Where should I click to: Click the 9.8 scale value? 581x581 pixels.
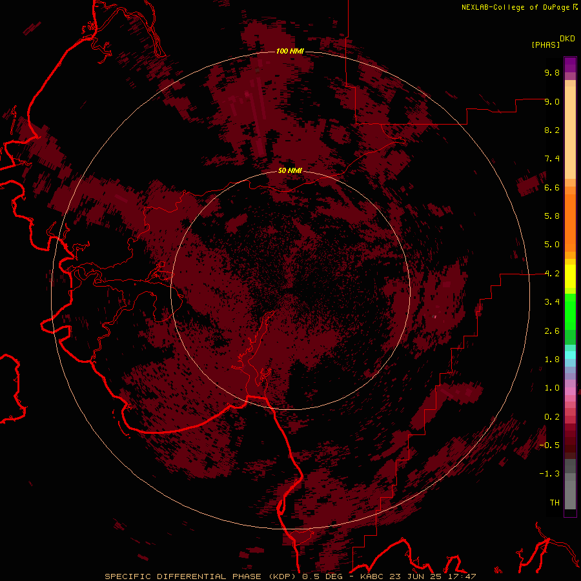pyautogui.click(x=552, y=72)
